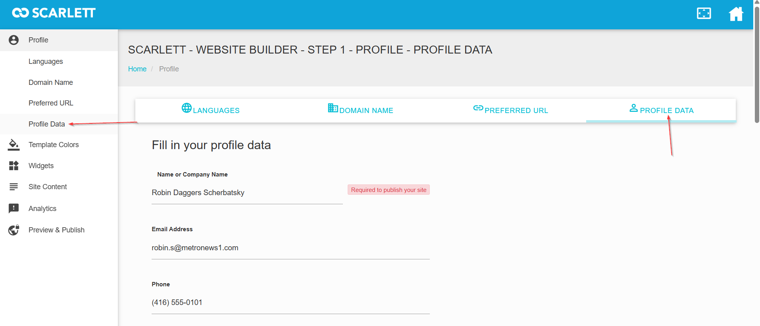Click the Phone number field
This screenshot has width=760, height=326.
tap(291, 303)
